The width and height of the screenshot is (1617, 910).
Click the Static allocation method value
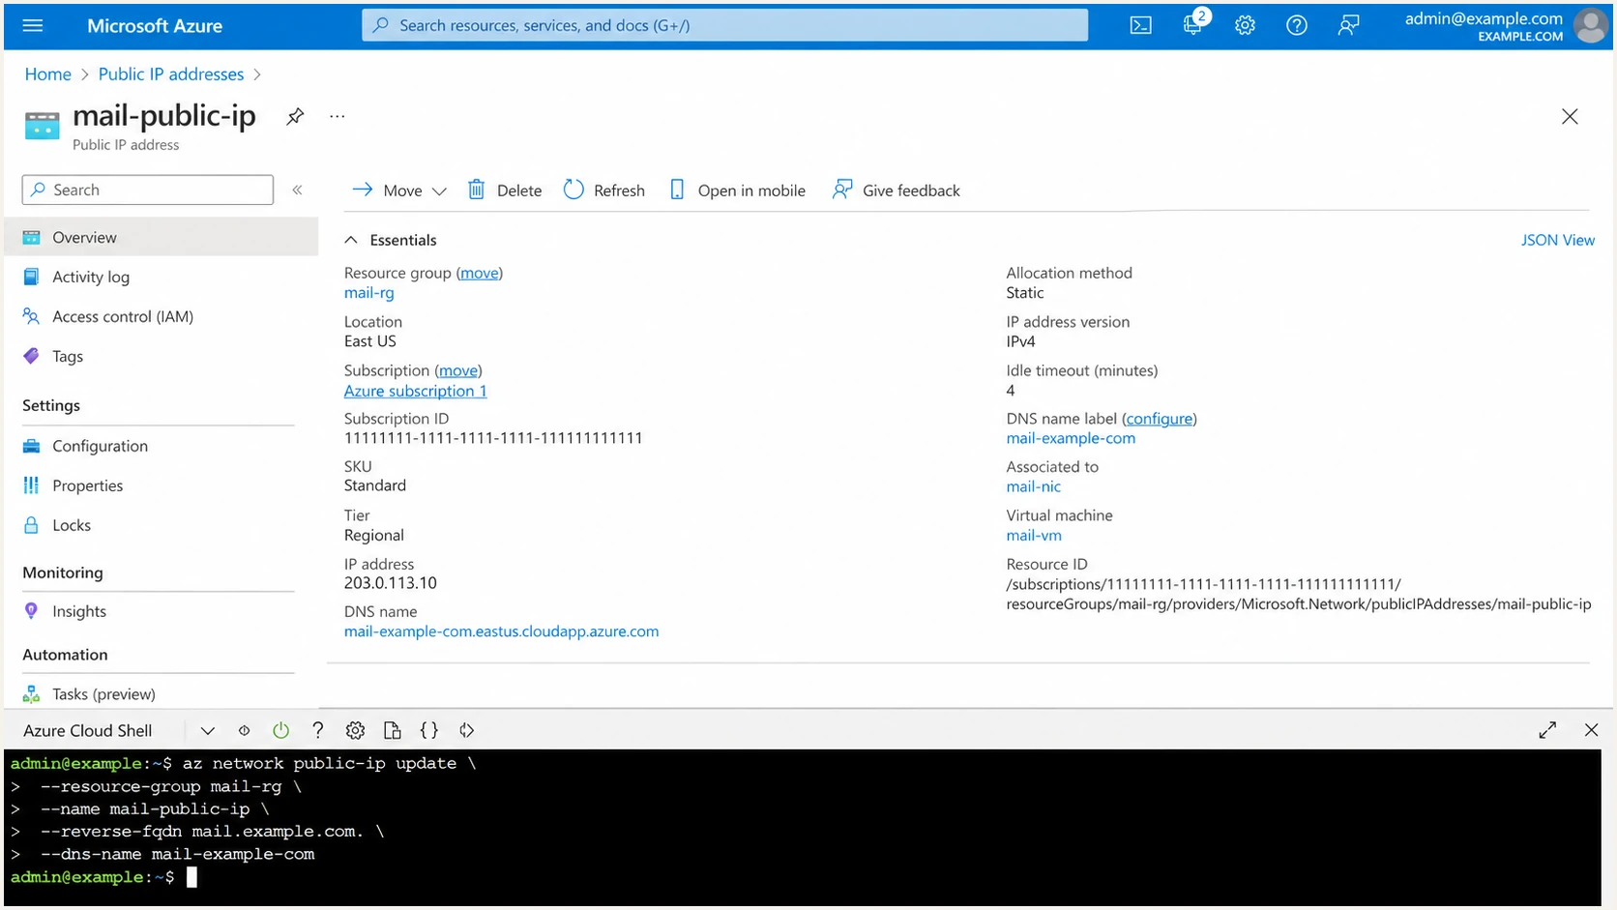click(x=1024, y=293)
